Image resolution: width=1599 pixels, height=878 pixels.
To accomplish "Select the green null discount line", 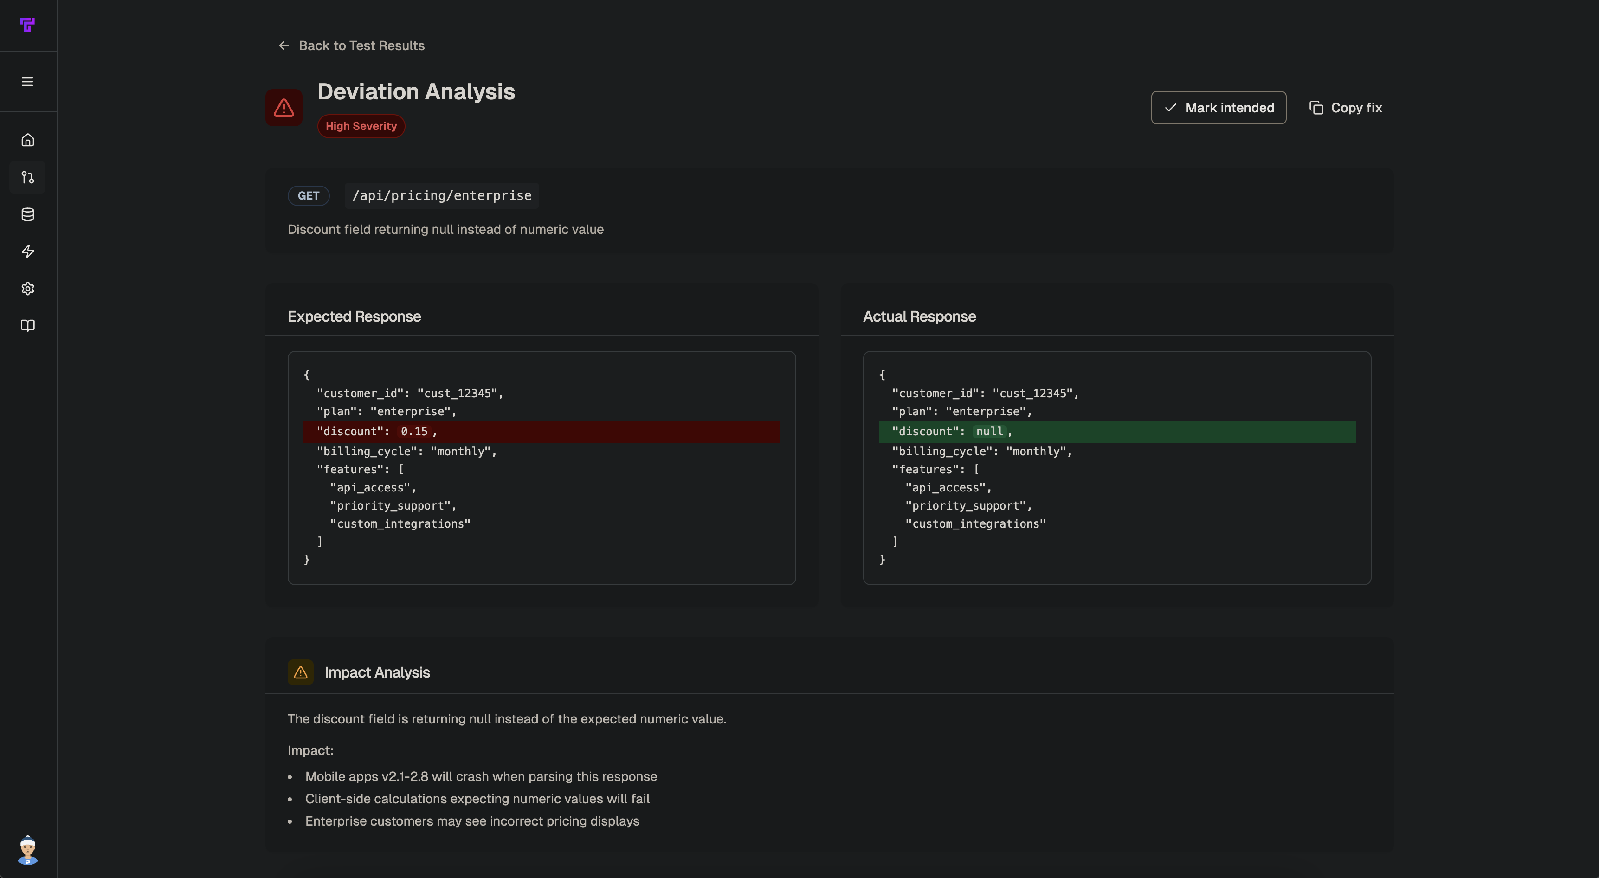I will (1116, 432).
